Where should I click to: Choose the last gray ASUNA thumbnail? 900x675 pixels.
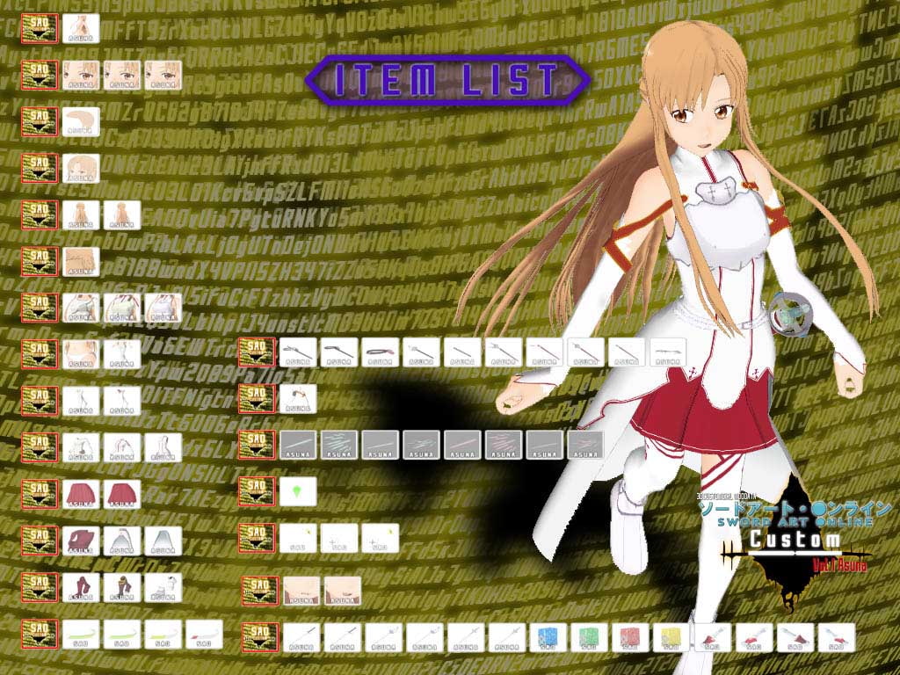586,445
